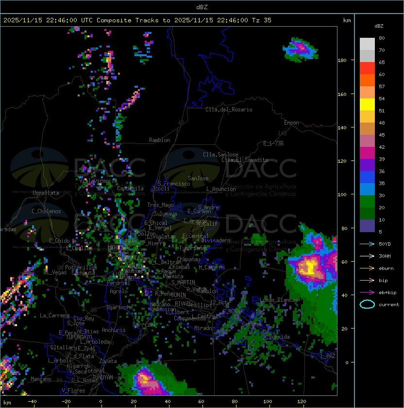
Task: Click the 140 km tick label on right axis
Action: click(342, 128)
